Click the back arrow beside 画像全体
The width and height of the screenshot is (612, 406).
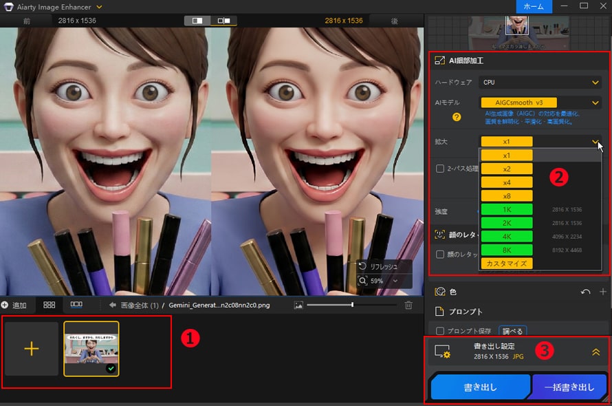click(113, 305)
